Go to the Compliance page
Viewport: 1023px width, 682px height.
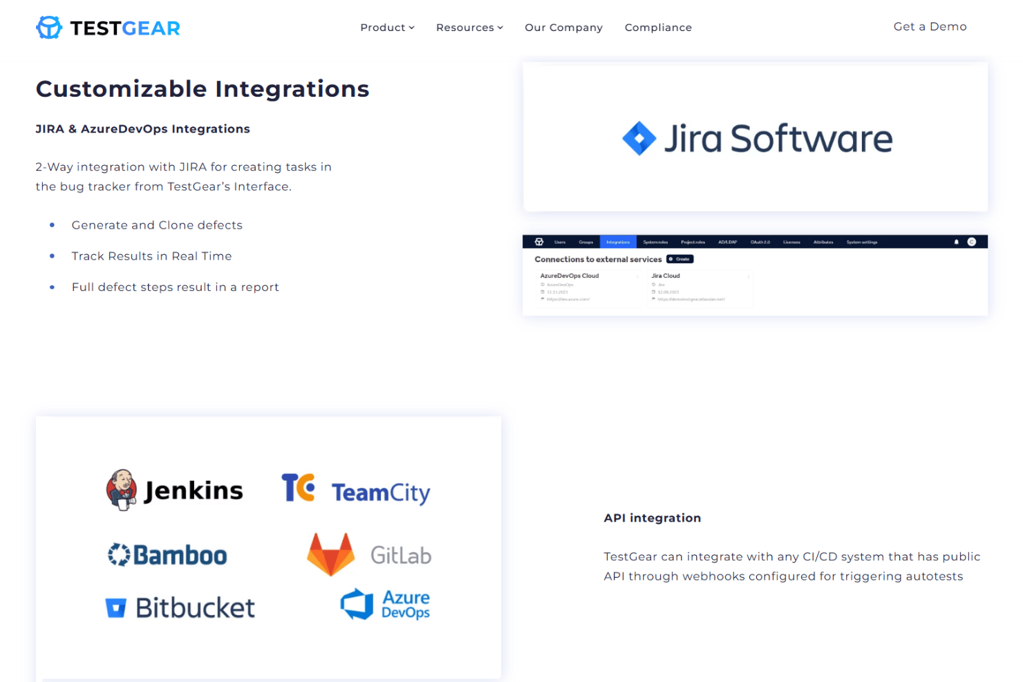658,28
